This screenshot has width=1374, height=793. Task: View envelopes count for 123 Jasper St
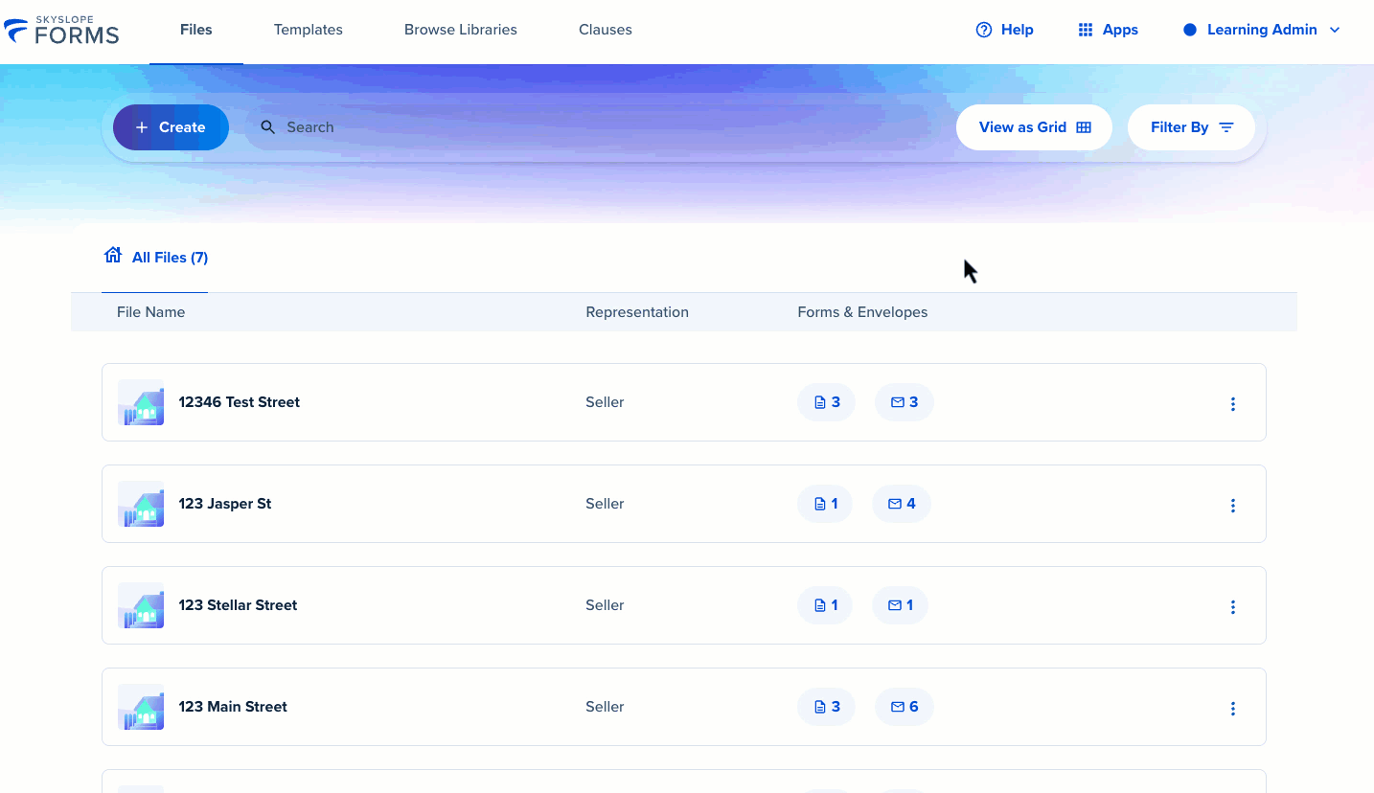(902, 504)
